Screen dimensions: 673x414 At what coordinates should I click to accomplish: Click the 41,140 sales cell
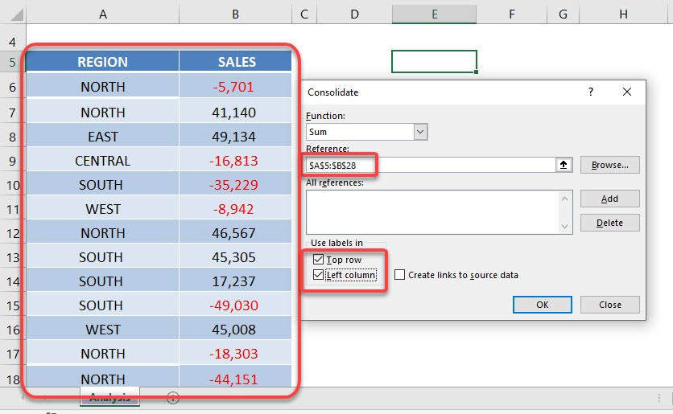[236, 113]
